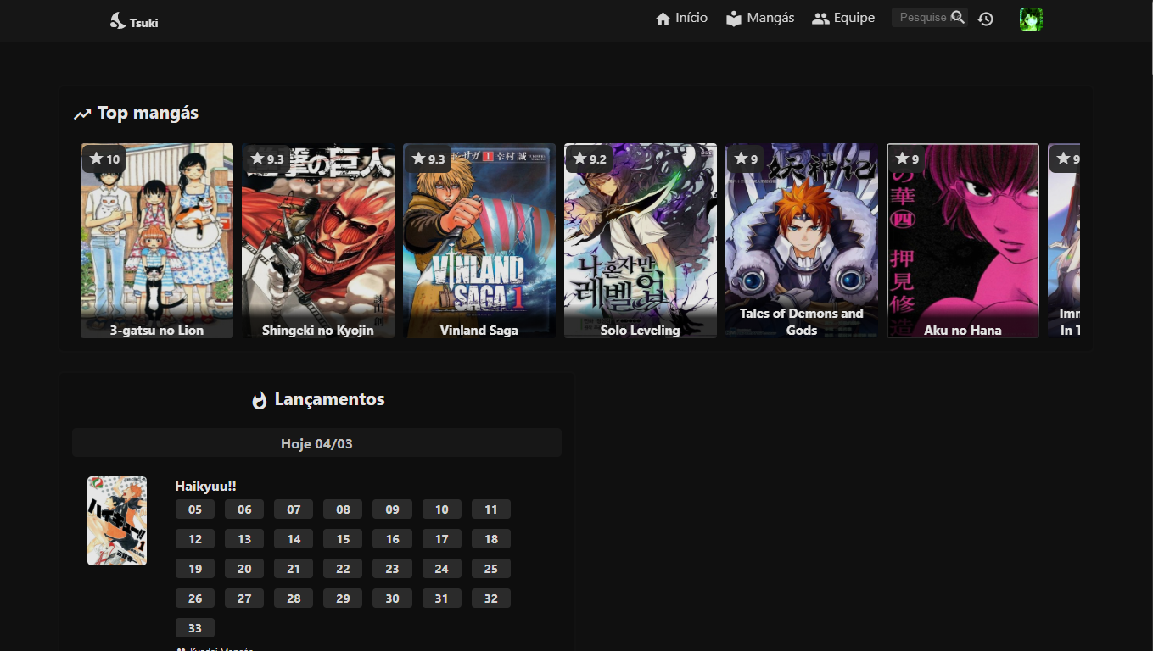Open the Equipe navbar item
Viewport: 1153px width, 651px height.
[x=843, y=19]
